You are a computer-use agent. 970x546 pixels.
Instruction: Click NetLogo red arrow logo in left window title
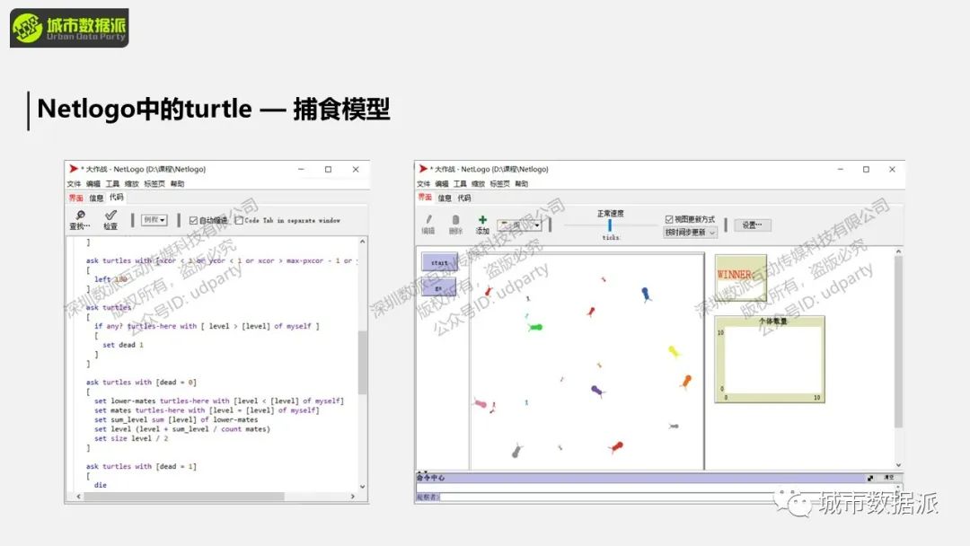(x=74, y=168)
